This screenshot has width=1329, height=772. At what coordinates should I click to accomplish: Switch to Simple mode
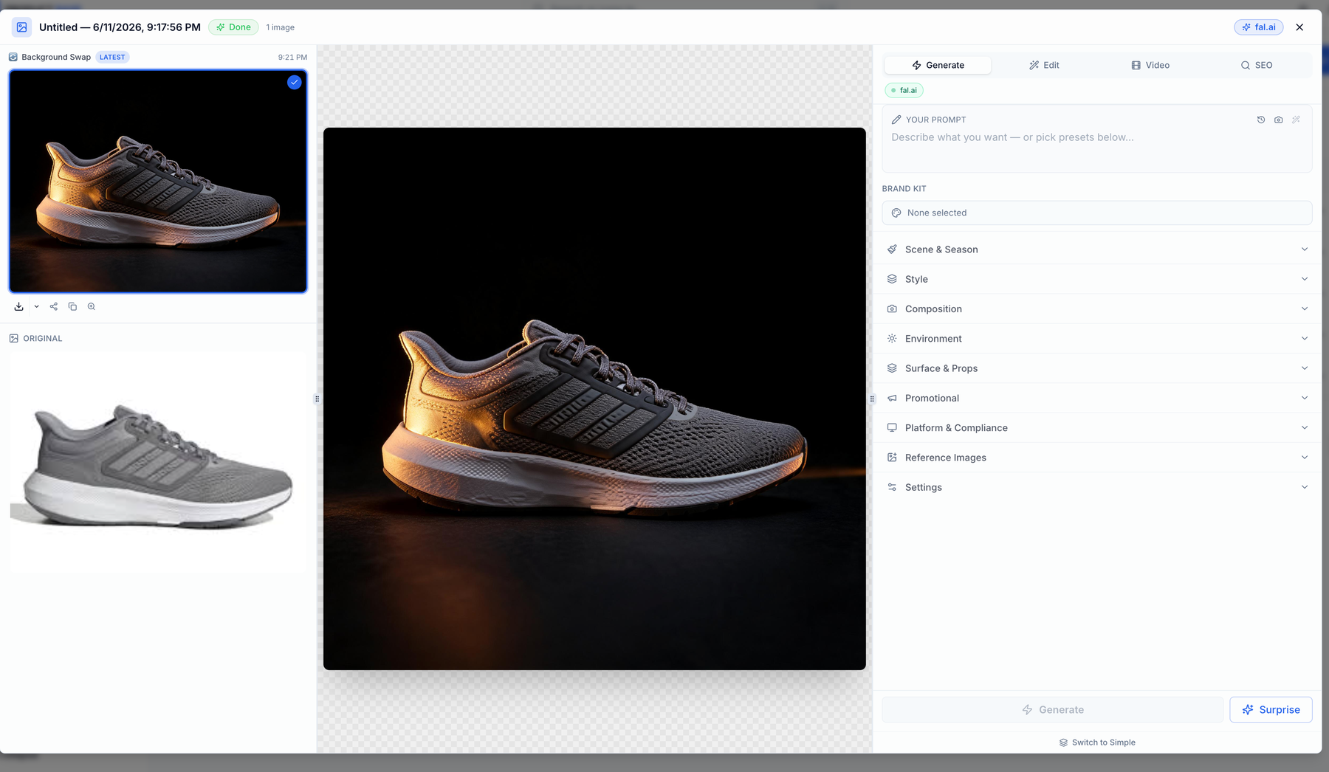point(1097,742)
